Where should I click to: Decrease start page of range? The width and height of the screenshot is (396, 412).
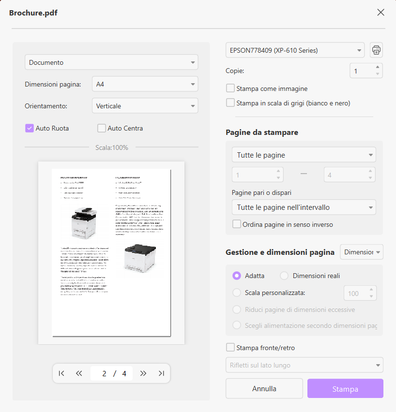278,178
